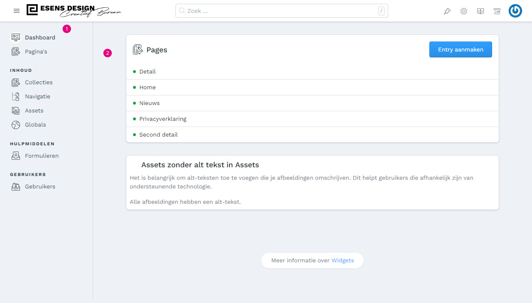Open the Nieuws page entry

[x=149, y=103]
